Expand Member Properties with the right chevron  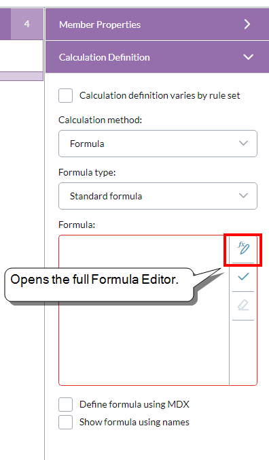[x=247, y=24]
